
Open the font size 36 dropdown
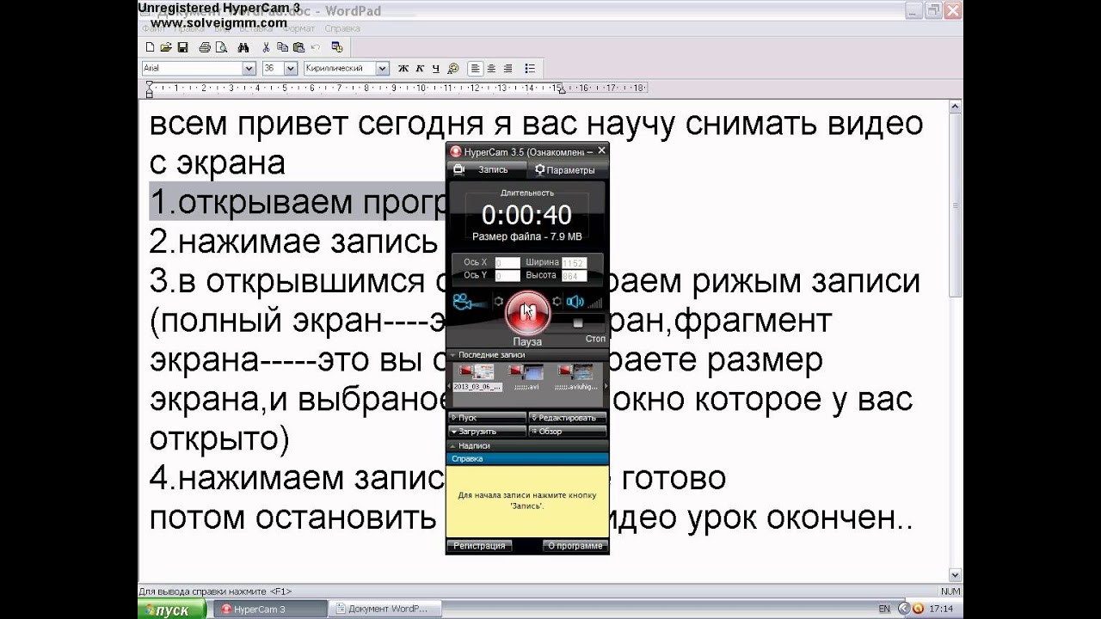tap(291, 68)
